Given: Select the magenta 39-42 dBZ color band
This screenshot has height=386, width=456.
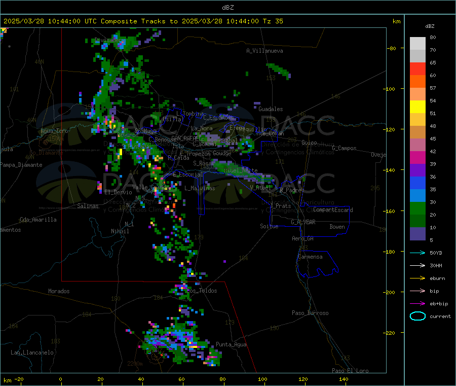Looking at the screenshot, I should (417, 157).
